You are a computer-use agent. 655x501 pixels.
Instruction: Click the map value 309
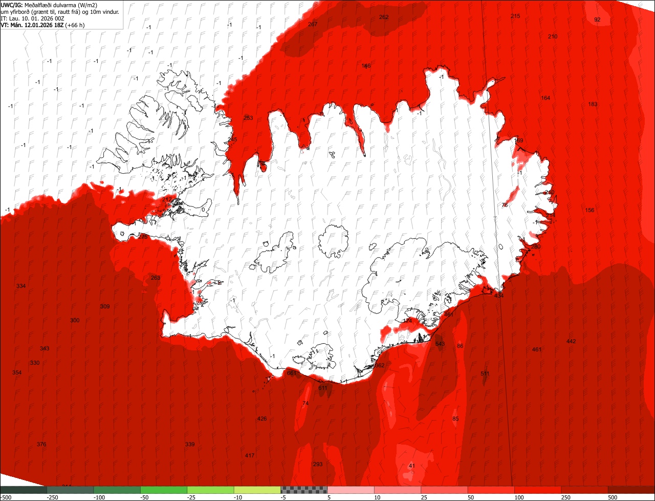pyautogui.click(x=105, y=306)
